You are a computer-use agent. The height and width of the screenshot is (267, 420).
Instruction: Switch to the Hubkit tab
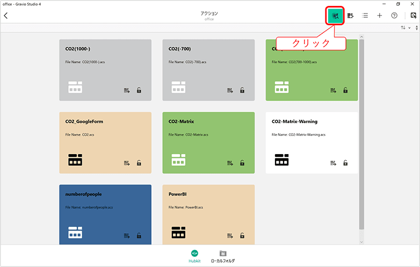[194, 256]
